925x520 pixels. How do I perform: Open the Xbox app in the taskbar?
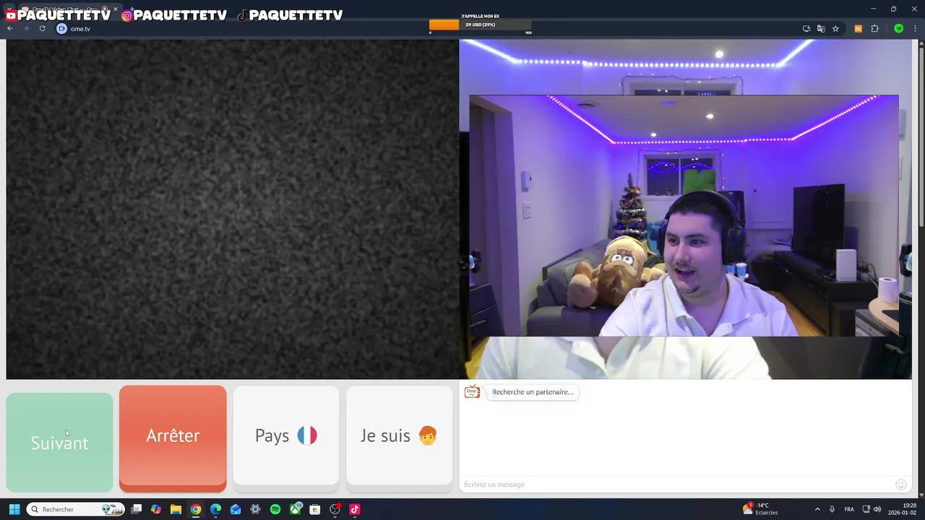[296, 509]
